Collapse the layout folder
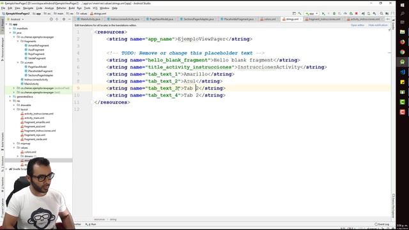Viewport: 409px width, 230px height. click(14, 109)
